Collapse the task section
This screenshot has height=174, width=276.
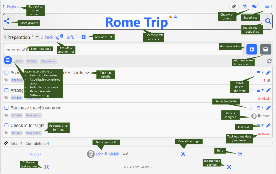[47, 167]
